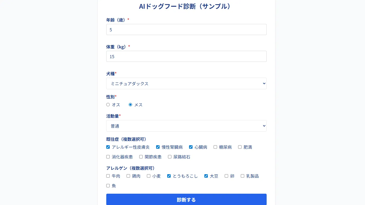The image size is (365, 205).
Task: Check the 関節疾患 checkbox
Action: click(x=141, y=157)
